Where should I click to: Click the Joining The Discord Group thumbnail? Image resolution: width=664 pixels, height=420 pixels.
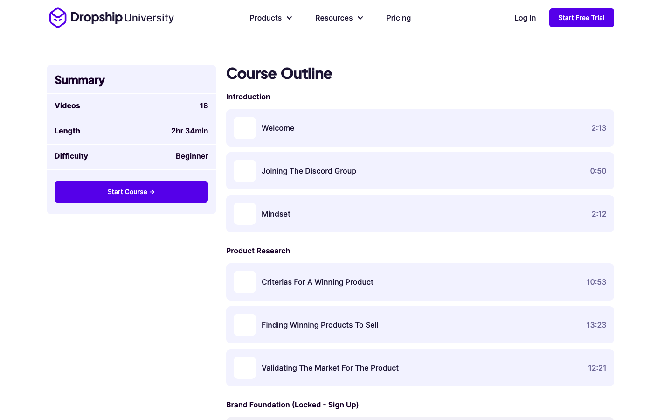click(x=245, y=171)
